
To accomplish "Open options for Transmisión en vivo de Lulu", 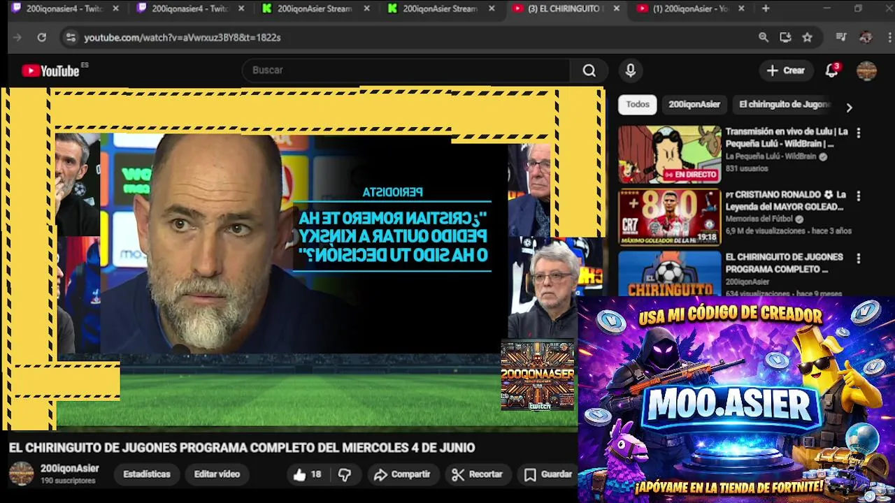I will [x=859, y=133].
